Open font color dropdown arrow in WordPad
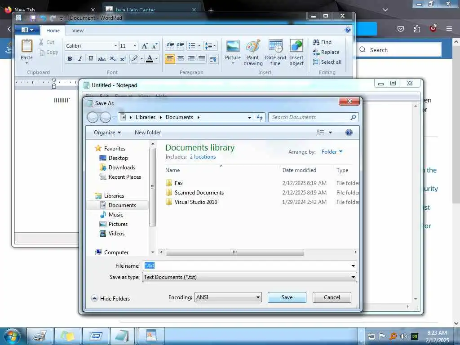Screen dimensions: 460x345 click(x=157, y=59)
